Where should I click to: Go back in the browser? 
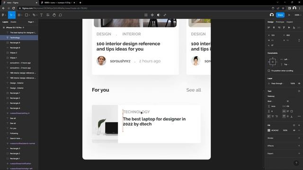(3, 8)
